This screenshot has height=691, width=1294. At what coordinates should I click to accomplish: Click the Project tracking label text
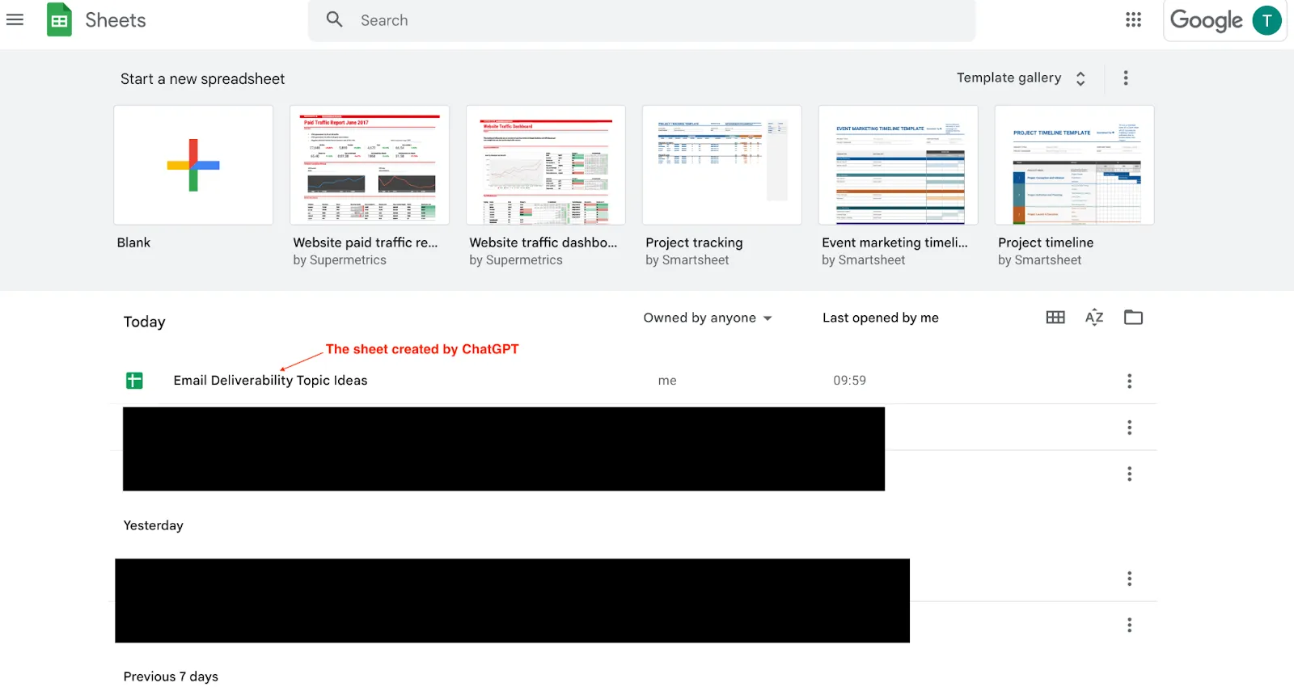click(x=694, y=242)
